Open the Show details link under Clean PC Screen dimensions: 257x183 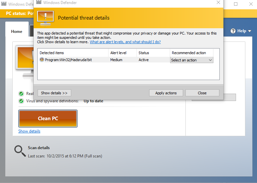[29, 131]
